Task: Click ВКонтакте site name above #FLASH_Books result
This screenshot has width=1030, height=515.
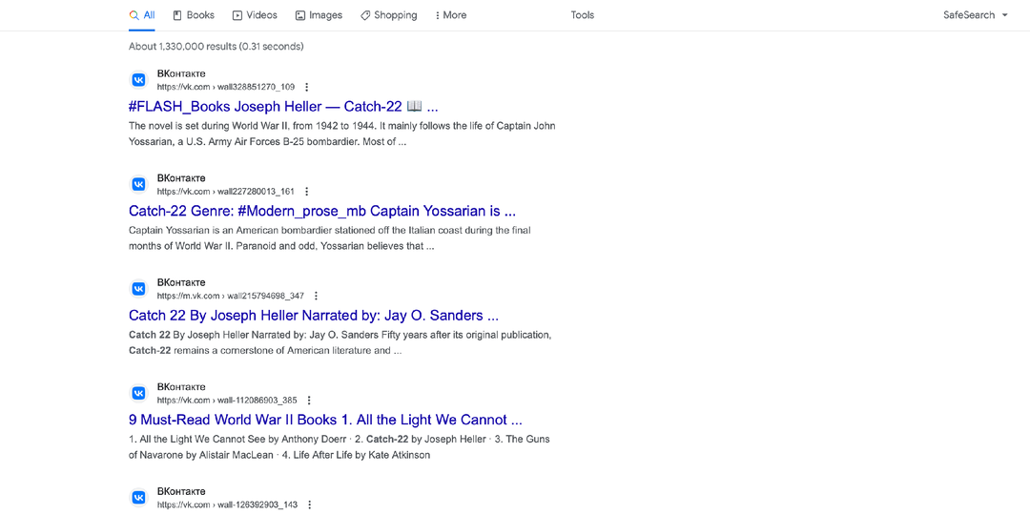Action: point(181,73)
